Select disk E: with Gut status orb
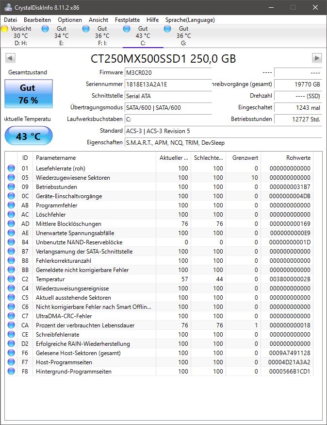This screenshot has width=327, height=425. click(45, 29)
